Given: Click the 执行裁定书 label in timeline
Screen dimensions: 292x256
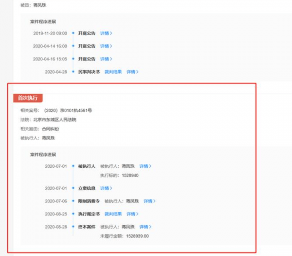Looking at the screenshot, I should coord(89,214).
